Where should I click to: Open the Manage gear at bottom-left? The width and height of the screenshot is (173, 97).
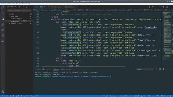point(3,92)
